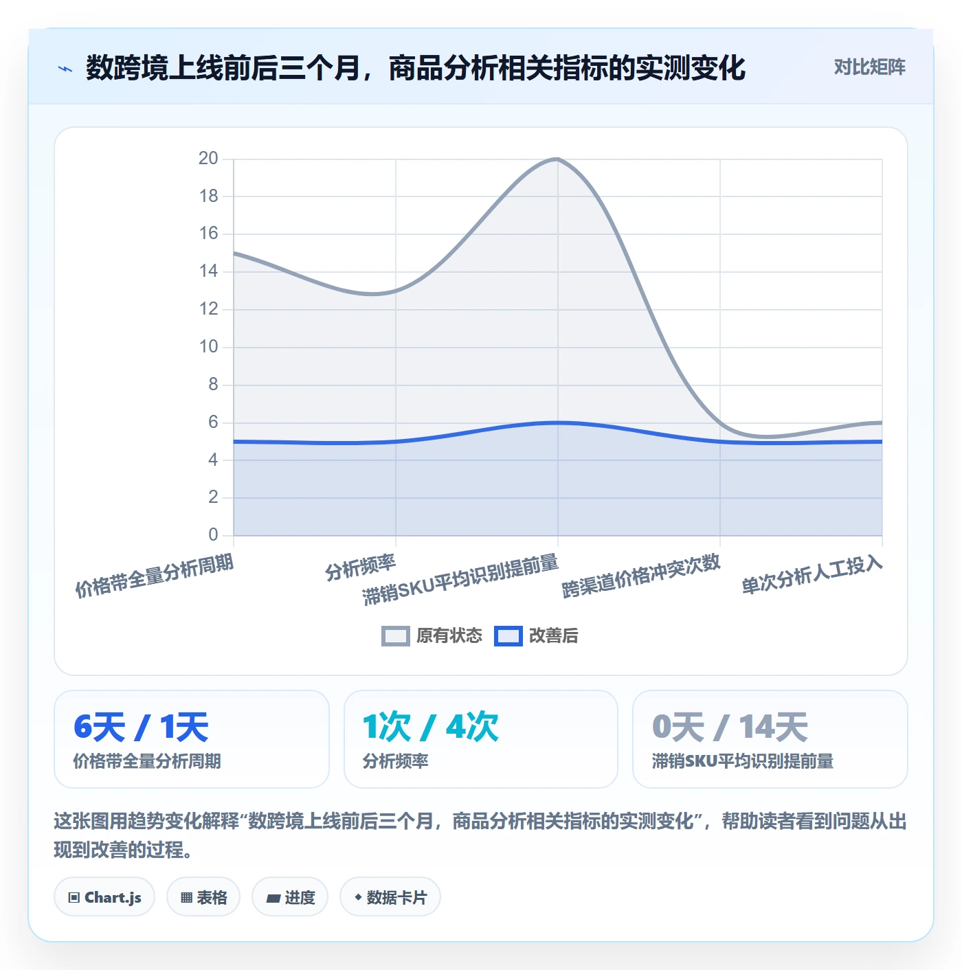Screen dimensions: 962x970
Task: Click the gray line peak at value 20
Action: (x=557, y=159)
